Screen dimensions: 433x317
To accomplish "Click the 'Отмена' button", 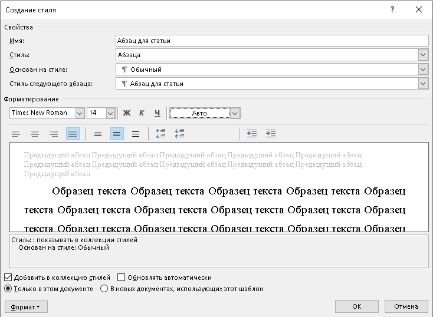I will [x=406, y=306].
